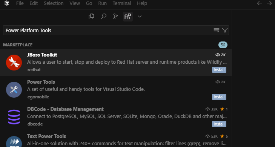
Task: Install the JBoss Toolkit extension
Action: click(219, 70)
